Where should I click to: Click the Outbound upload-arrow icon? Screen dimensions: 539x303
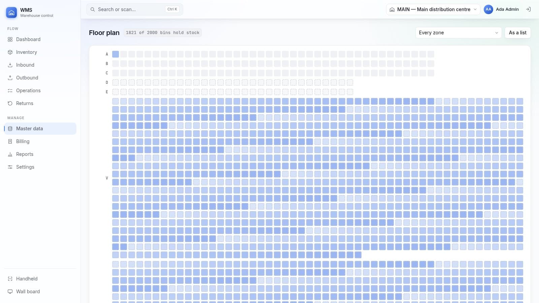[10, 78]
